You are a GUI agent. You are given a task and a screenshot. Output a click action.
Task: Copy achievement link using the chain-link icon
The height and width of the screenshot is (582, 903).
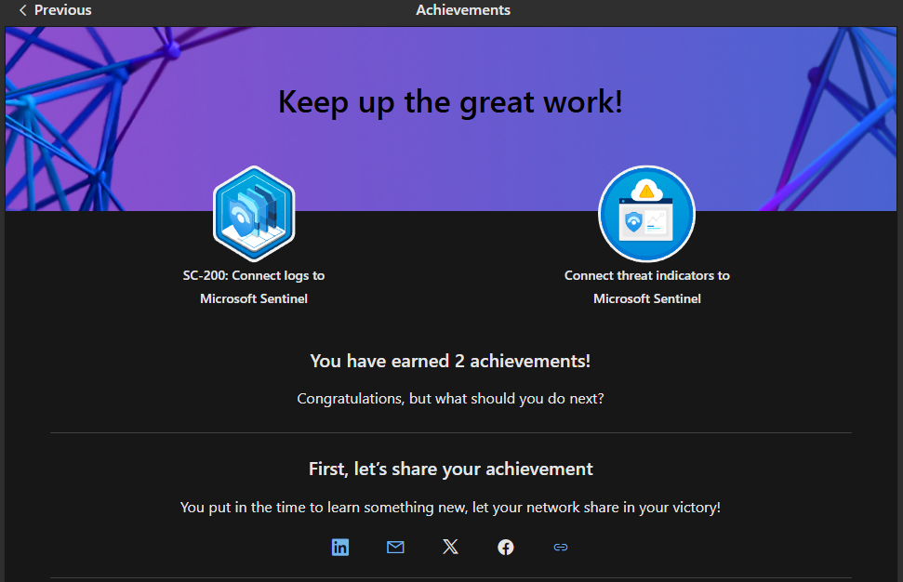click(x=560, y=547)
